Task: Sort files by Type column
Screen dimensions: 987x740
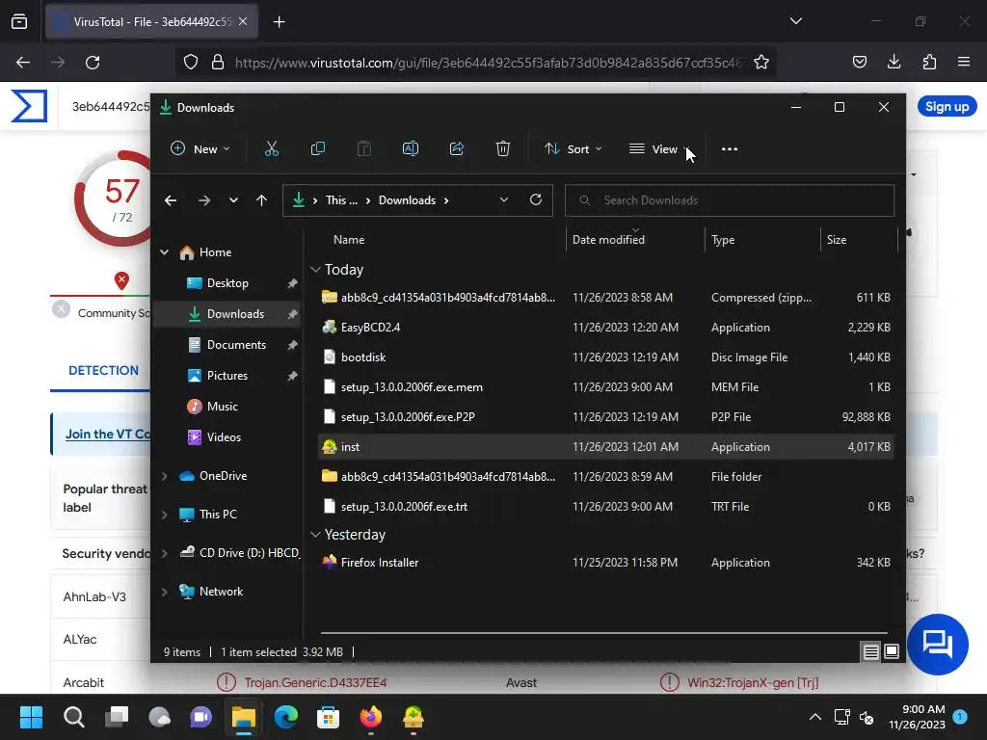Action: pos(723,240)
